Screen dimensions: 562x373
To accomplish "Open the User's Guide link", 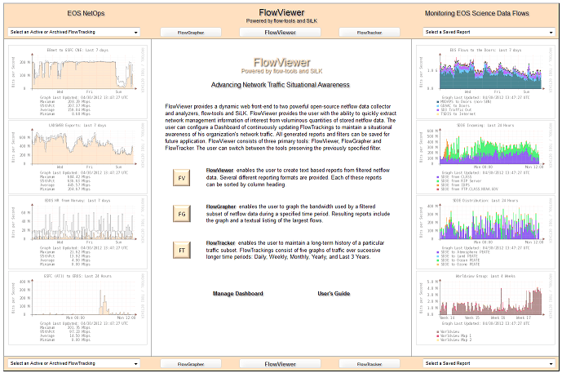I will tap(334, 293).
